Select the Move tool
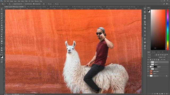 (x=2, y=9)
